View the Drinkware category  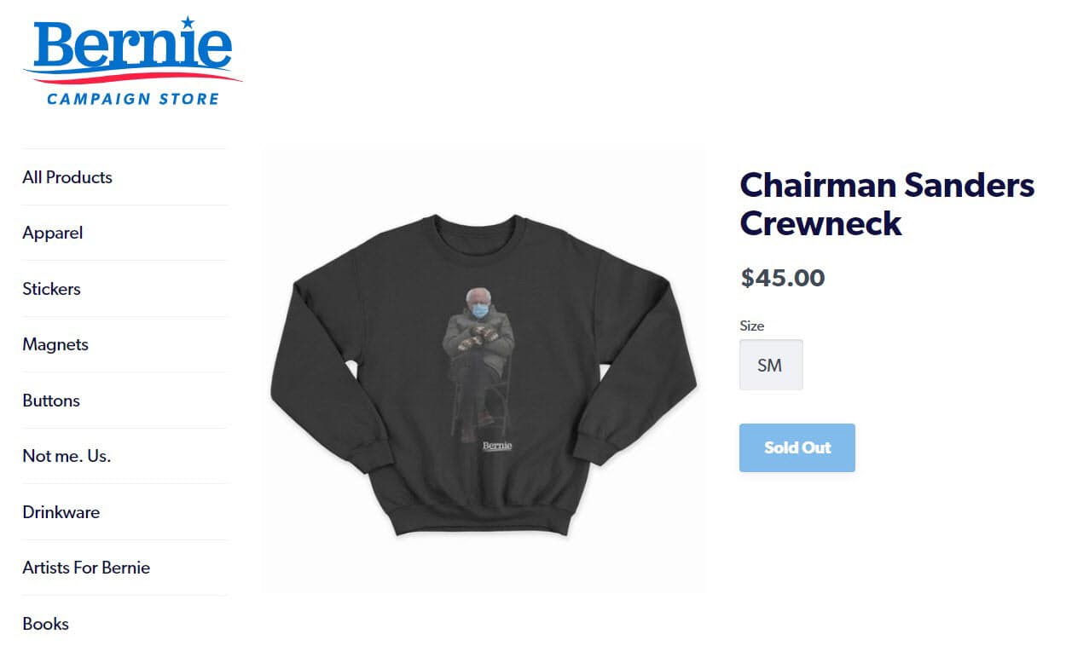61,512
